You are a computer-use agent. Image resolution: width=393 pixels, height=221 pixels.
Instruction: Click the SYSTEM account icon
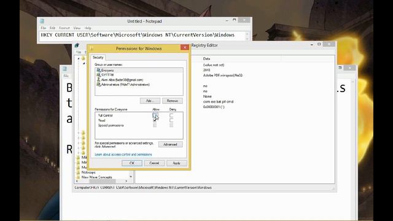tap(98, 75)
